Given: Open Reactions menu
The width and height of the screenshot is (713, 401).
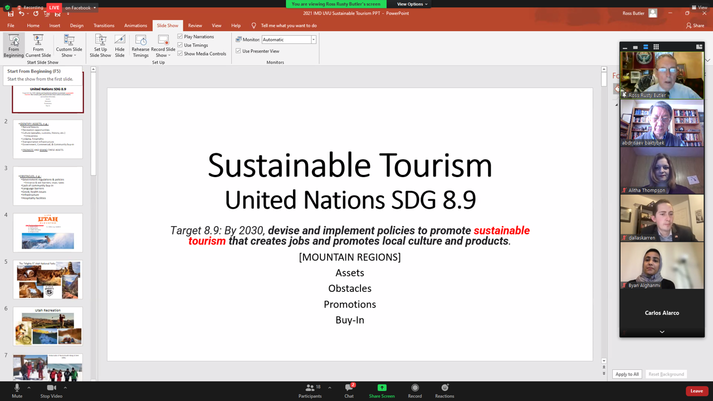Looking at the screenshot, I should click(445, 391).
